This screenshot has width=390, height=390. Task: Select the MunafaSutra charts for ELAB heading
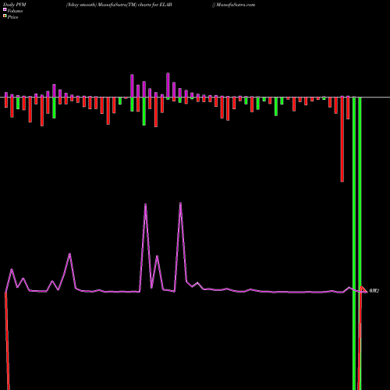pyautogui.click(x=119, y=5)
